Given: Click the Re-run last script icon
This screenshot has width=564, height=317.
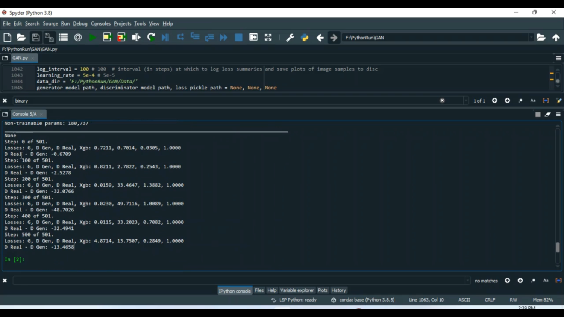Looking at the screenshot, I should pos(151,38).
